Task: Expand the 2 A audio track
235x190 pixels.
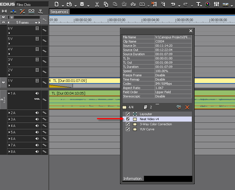Action: click(x=9, y=113)
